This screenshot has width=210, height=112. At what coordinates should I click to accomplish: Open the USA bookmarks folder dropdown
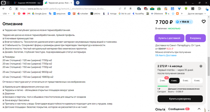pyautogui.click(x=6, y=13)
